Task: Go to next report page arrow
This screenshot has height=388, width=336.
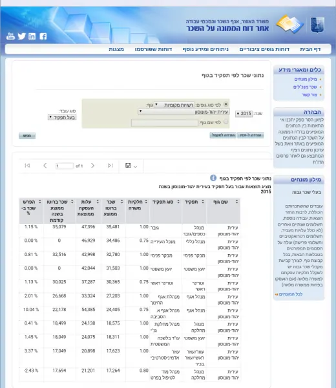Action: [92, 166]
